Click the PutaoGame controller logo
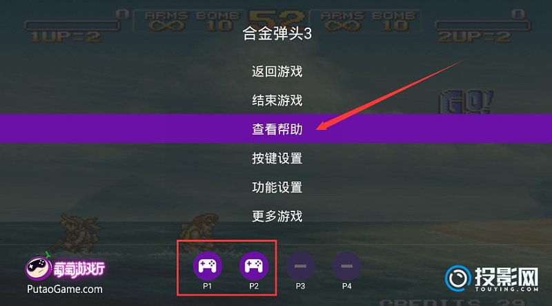 pyautogui.click(x=39, y=267)
